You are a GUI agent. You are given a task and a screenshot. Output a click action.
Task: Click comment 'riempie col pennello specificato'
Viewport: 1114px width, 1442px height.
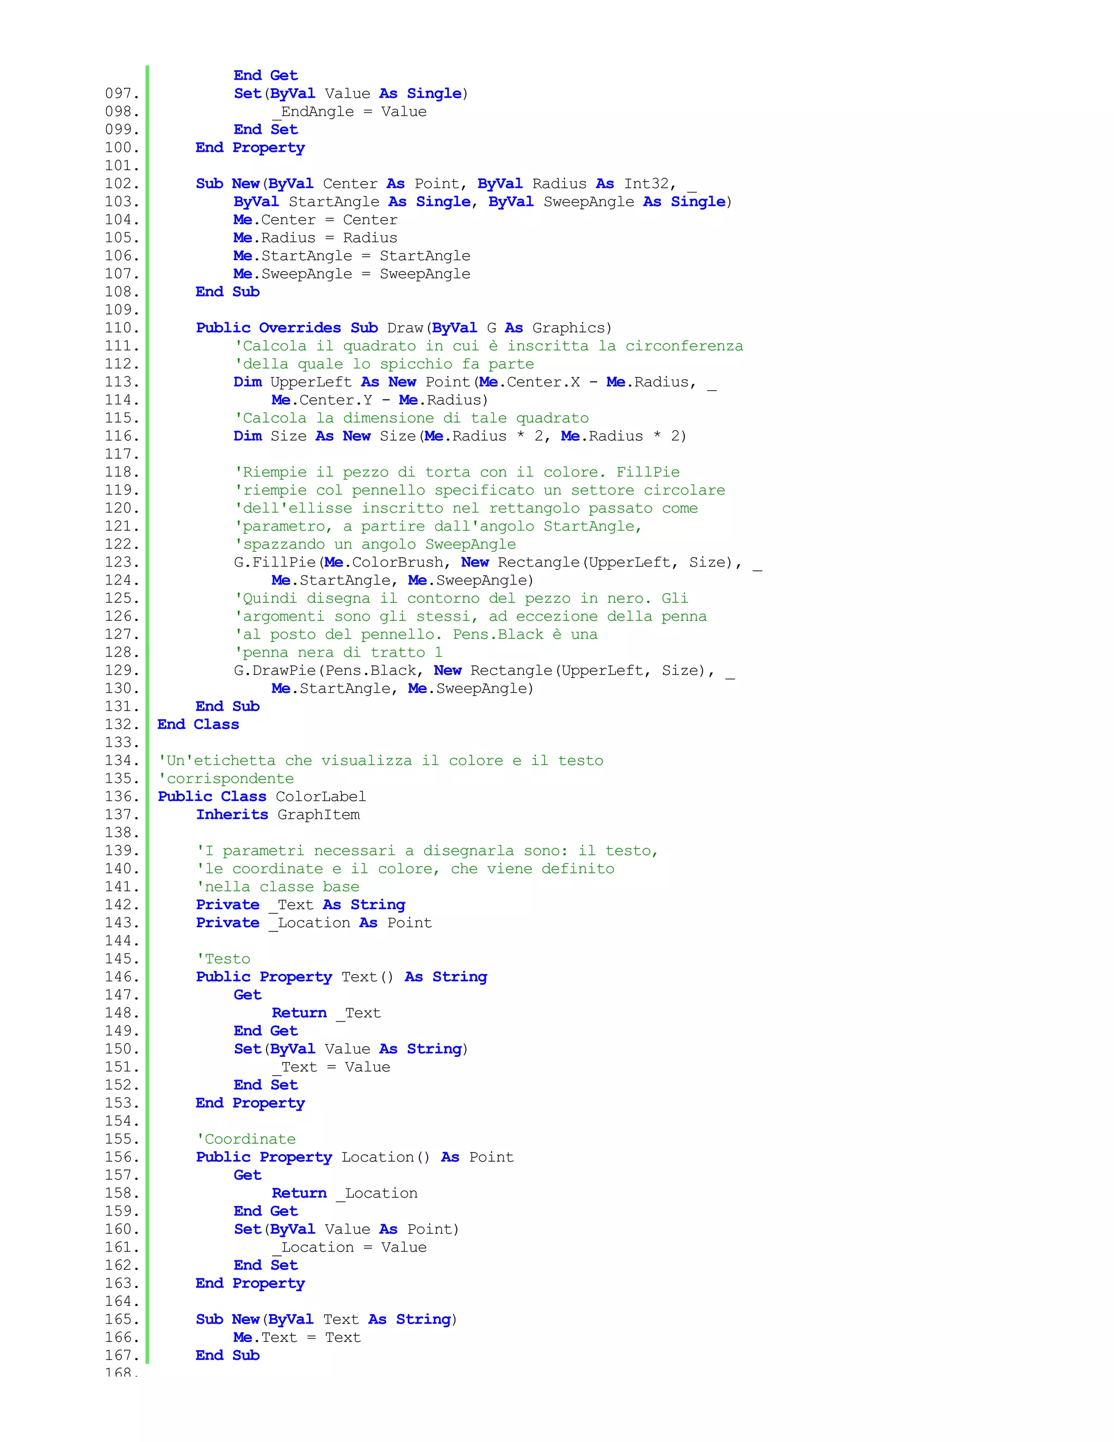tap(480, 490)
